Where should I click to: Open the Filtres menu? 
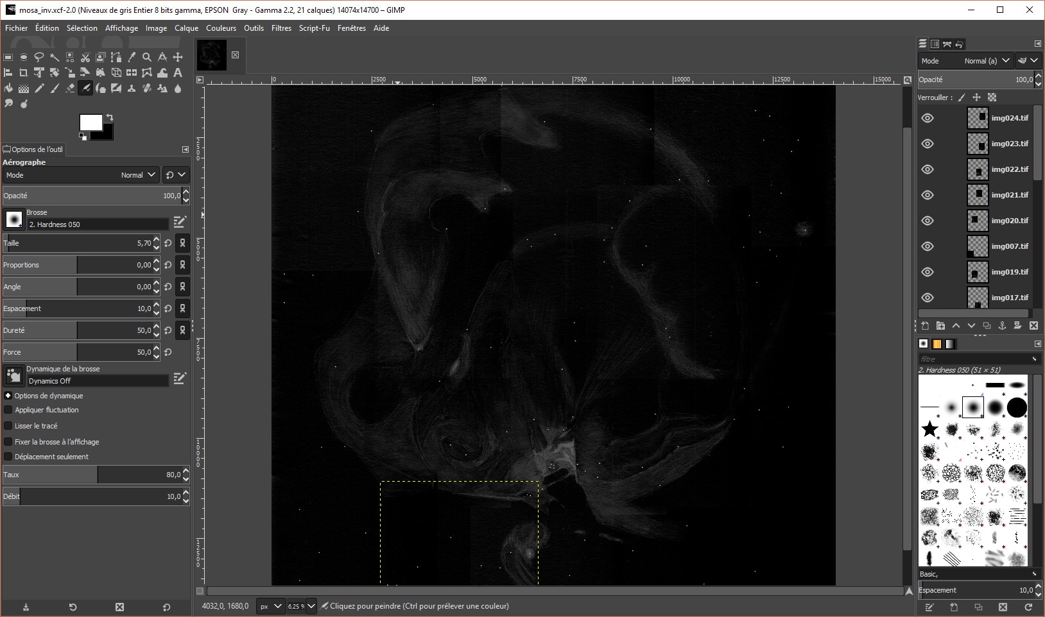coord(281,28)
